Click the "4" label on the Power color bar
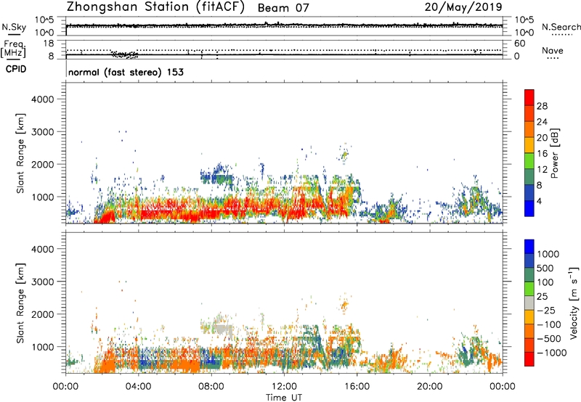The height and width of the screenshot is (402, 581). [x=540, y=202]
